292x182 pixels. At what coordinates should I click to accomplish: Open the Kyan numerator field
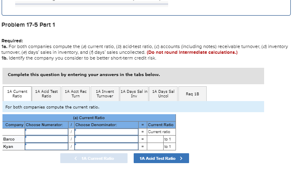coord(47,146)
